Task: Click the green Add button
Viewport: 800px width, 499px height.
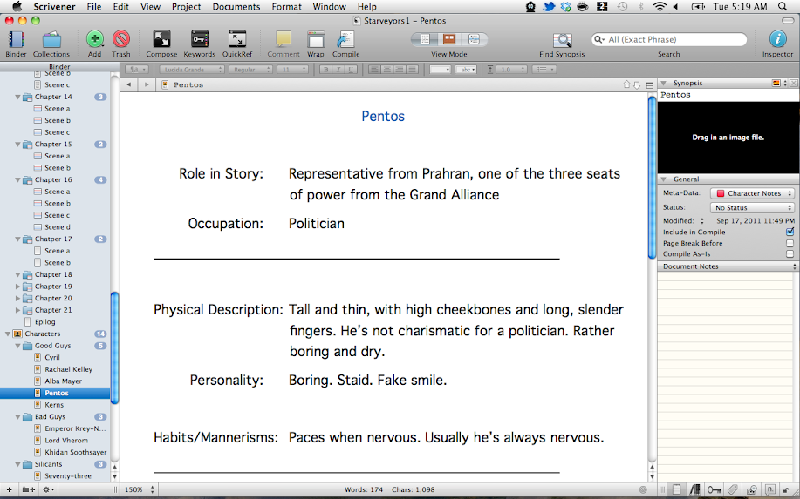Action: pos(94,40)
